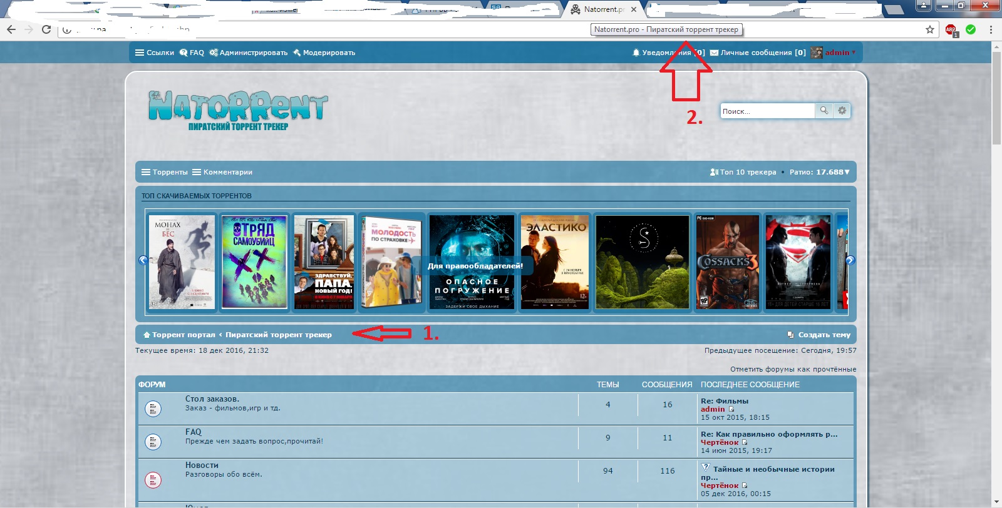
Task: Focus the Поиск search field
Action: tap(767, 111)
